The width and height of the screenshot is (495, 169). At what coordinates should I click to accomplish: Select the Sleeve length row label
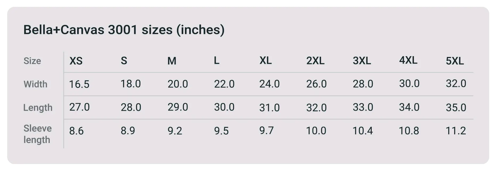tap(37, 134)
